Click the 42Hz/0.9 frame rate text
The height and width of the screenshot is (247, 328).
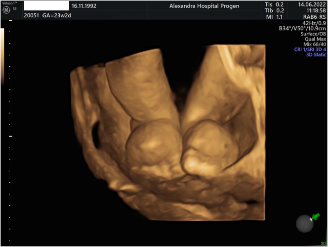(315, 23)
